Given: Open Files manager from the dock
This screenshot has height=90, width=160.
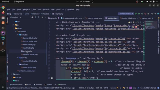Looking at the screenshot, I should point(3,18).
